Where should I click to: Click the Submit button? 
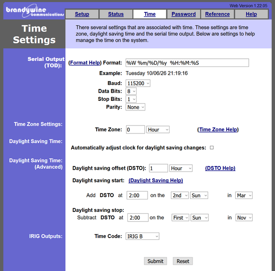click(155, 261)
